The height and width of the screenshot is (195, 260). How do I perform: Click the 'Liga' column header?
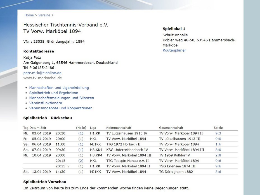tap(93, 128)
